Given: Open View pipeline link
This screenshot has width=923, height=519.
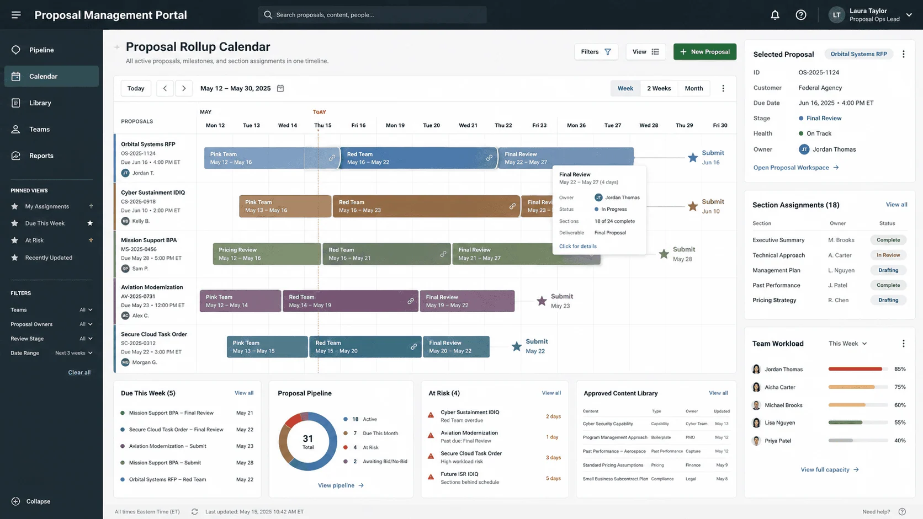Looking at the screenshot, I should [x=341, y=485].
